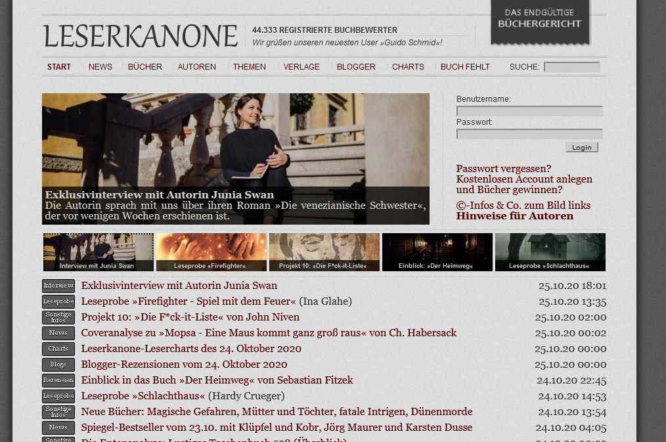Open the Hinweise für Autoren link
Screen dimensions: 666x442
click(x=515, y=216)
